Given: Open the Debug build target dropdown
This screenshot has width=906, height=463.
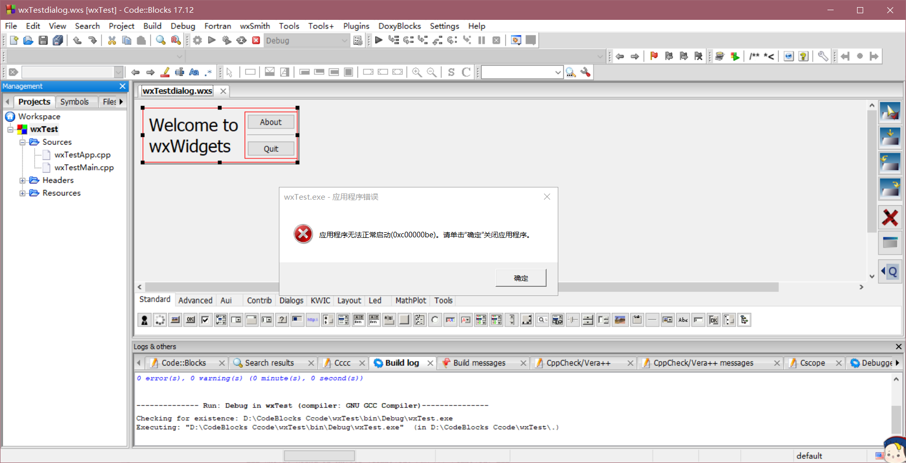Looking at the screenshot, I should (x=344, y=41).
